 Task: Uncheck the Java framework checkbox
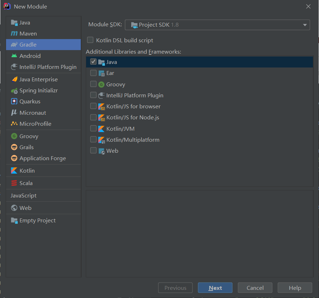coord(93,61)
